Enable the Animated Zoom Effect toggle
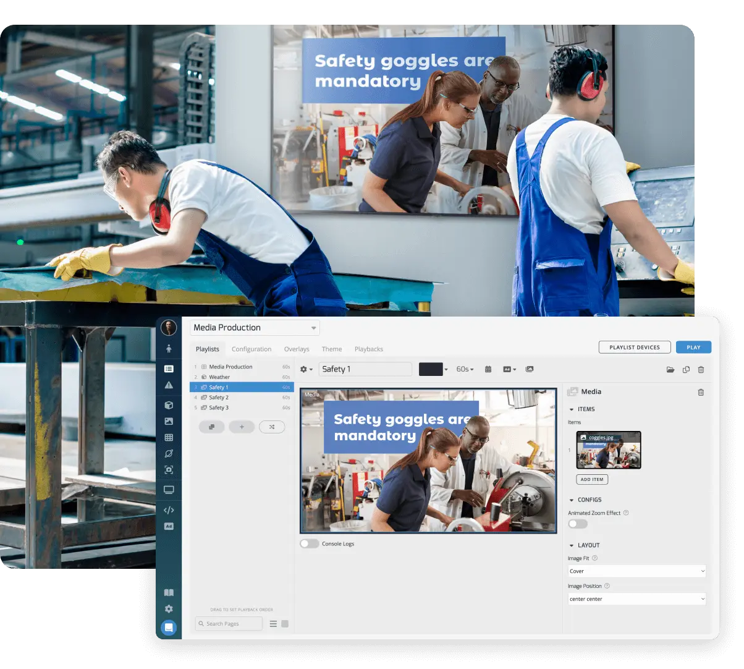 point(578,524)
